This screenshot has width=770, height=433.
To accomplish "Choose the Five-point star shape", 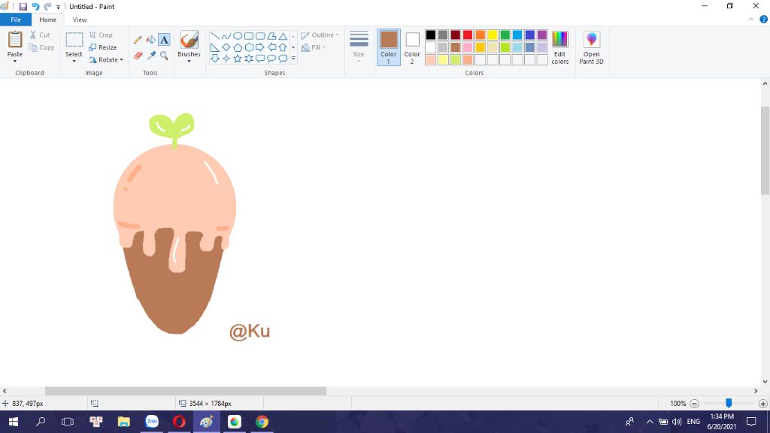I will (237, 59).
